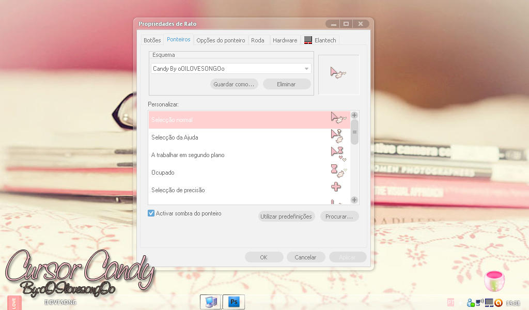The height and width of the screenshot is (310, 529).
Task: Open the Hardware tab
Action: (285, 40)
